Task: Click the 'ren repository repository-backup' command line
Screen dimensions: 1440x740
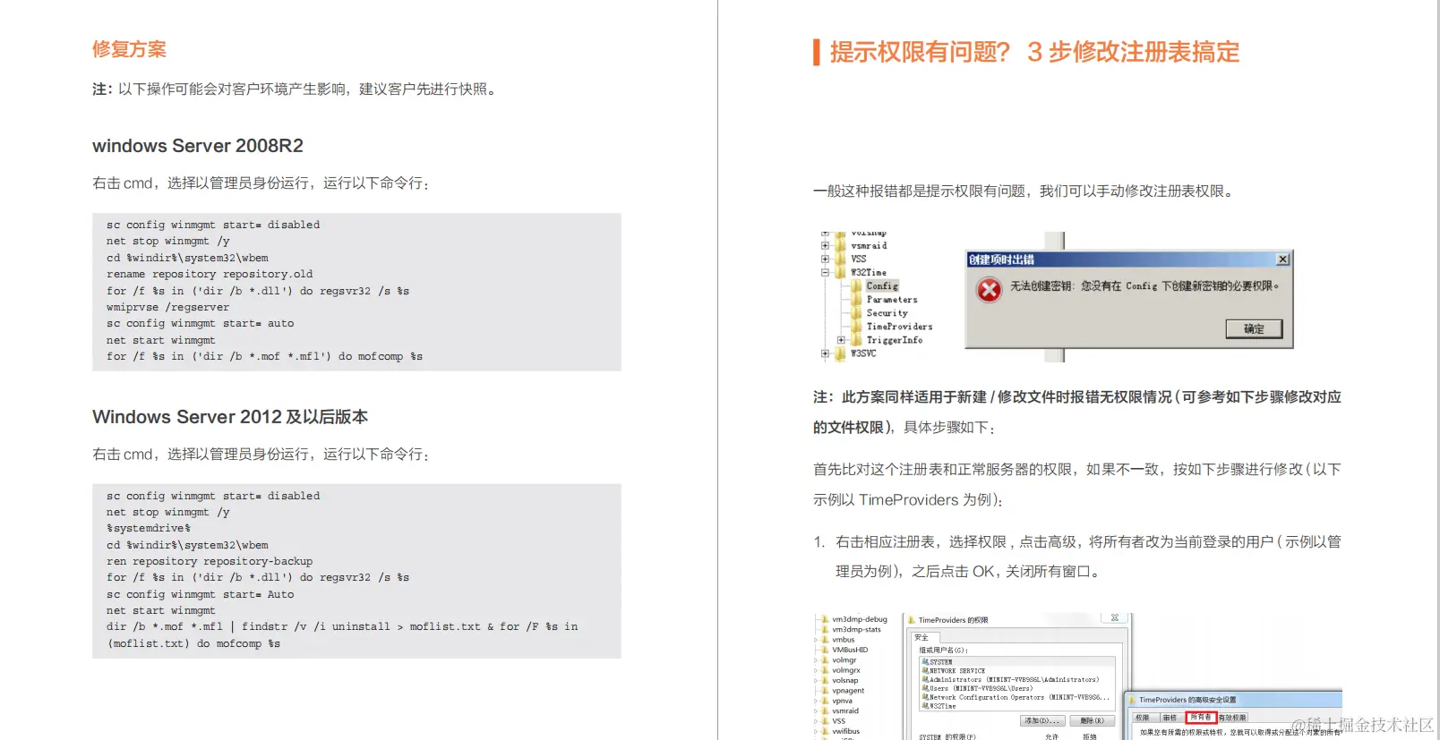Action: coord(210,561)
